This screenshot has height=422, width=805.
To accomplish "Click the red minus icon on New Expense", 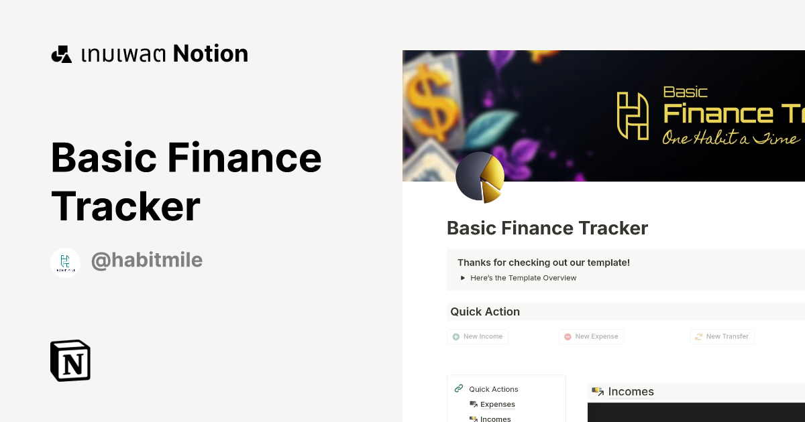I will pyautogui.click(x=568, y=336).
